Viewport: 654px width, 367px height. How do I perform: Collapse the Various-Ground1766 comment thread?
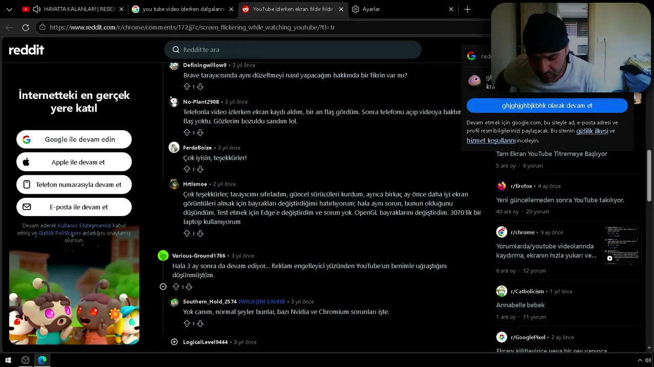163,287
